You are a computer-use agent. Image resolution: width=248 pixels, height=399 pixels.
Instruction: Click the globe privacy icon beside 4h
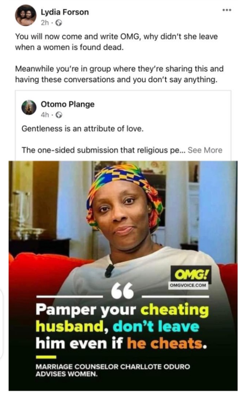tap(59, 115)
